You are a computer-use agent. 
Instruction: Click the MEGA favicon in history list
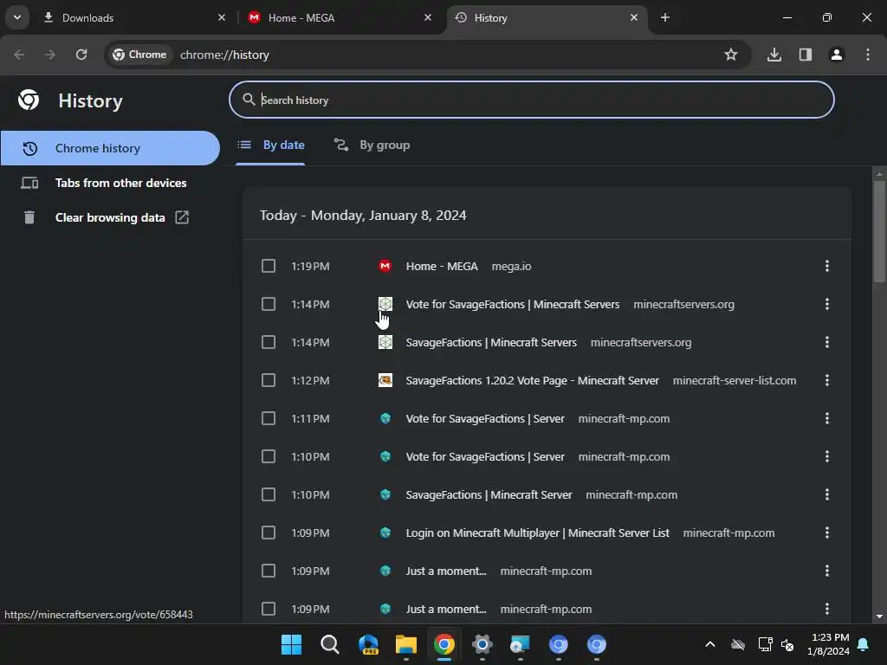click(385, 266)
